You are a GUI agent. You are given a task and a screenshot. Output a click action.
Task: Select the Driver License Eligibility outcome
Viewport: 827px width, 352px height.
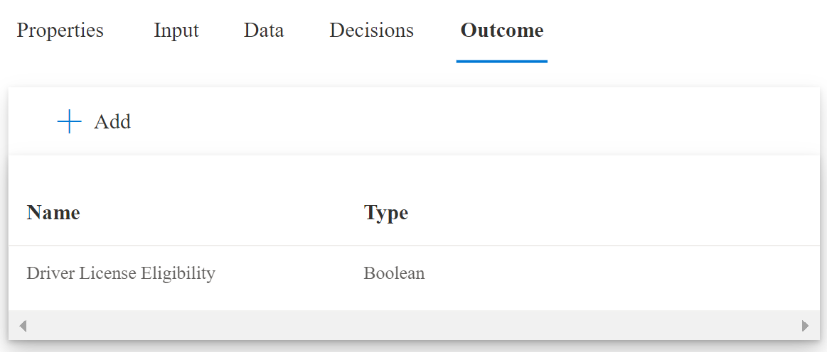tap(121, 273)
